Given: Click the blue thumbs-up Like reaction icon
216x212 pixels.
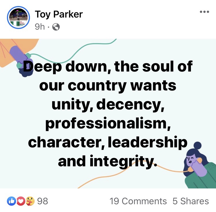Looking at the screenshot, I should coord(12,201).
